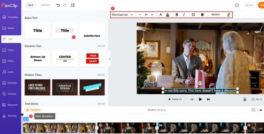Open the Montserrat font dropdown
Viewport: 264px width, 134px height.
click(122, 15)
